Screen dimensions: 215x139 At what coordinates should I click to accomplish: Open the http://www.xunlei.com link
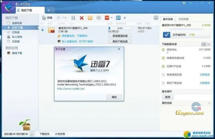[x=71, y=89]
